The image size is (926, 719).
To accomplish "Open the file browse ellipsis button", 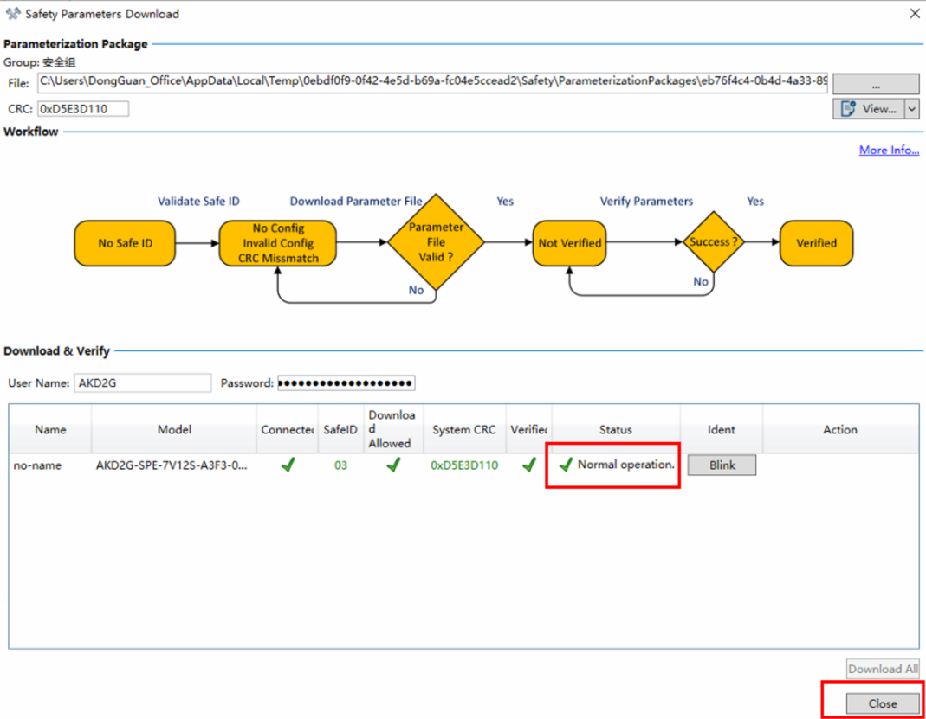I will [876, 84].
